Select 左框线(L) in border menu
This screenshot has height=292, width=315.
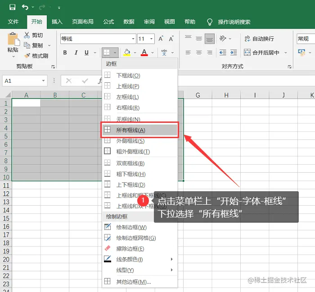click(x=140, y=97)
